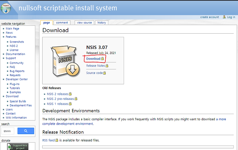The image size is (238, 150).
Task: Click the RSS feed link
Action: (49, 140)
